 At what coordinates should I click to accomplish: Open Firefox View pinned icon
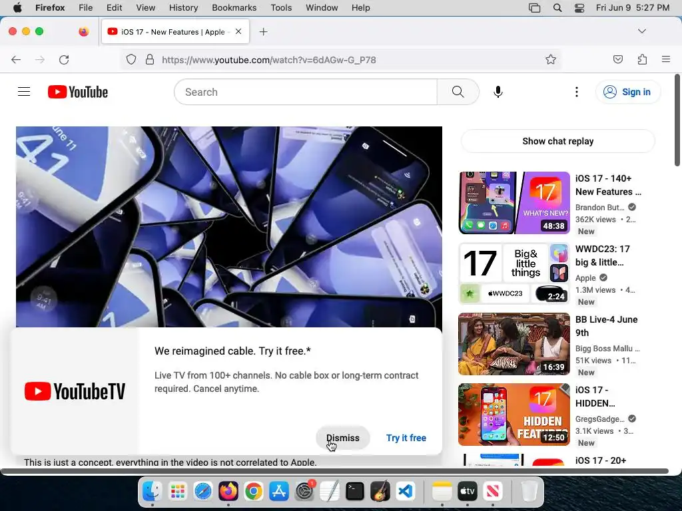point(83,31)
